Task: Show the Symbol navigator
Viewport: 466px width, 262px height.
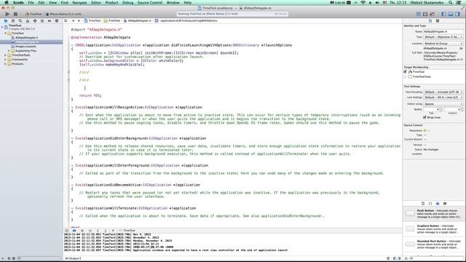Action: tap(13, 21)
